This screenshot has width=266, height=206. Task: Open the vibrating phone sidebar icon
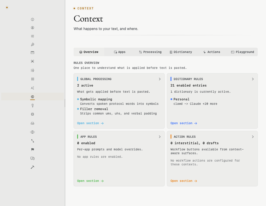(33, 132)
